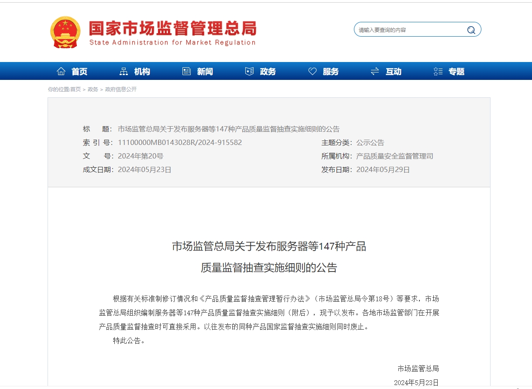532x389 pixels.
Task: Open the 互动 navigation item
Action: pyautogui.click(x=393, y=72)
